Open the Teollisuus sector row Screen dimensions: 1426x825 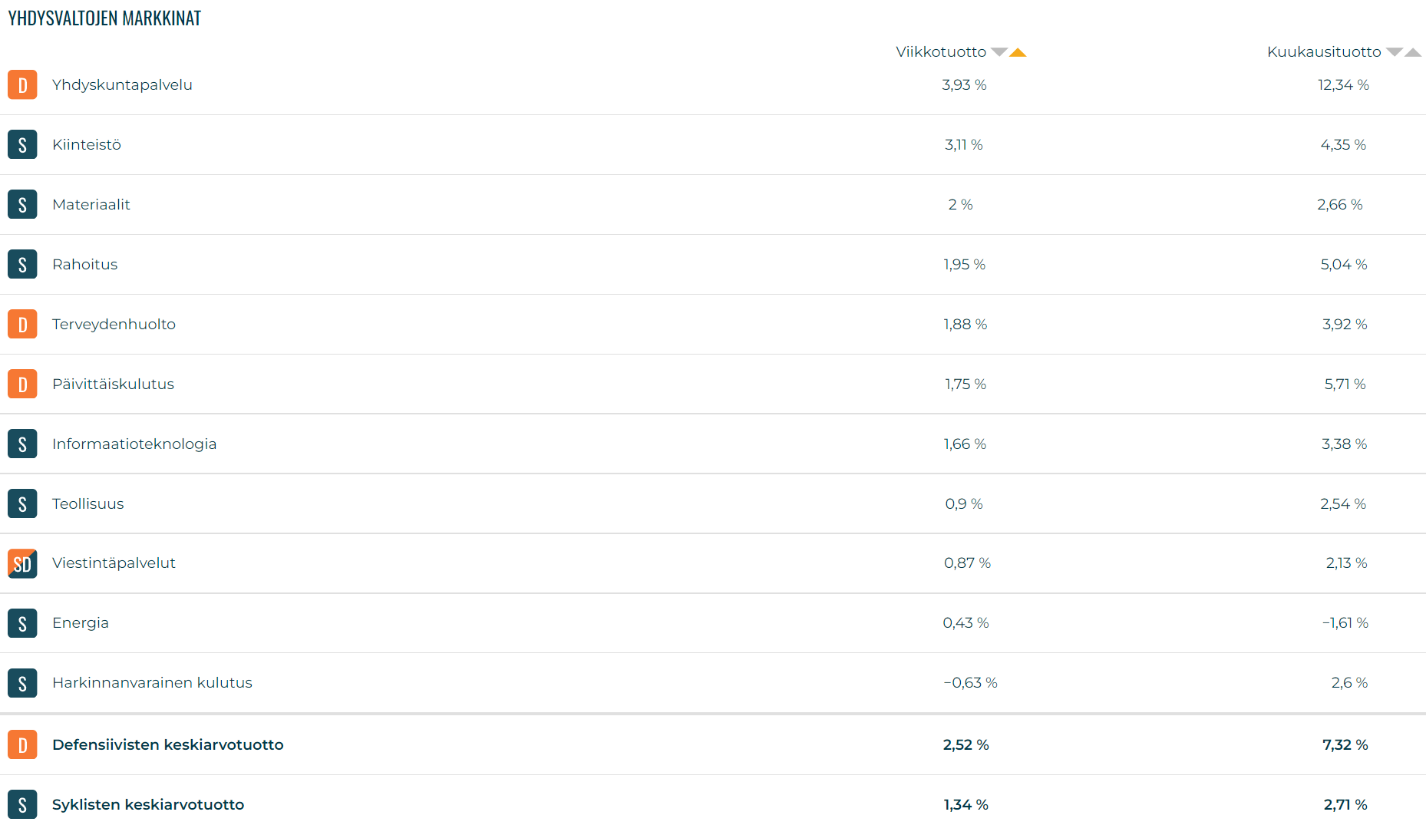(88, 503)
